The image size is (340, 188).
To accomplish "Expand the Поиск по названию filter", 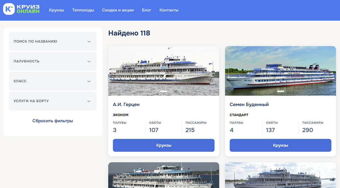I will [53, 41].
